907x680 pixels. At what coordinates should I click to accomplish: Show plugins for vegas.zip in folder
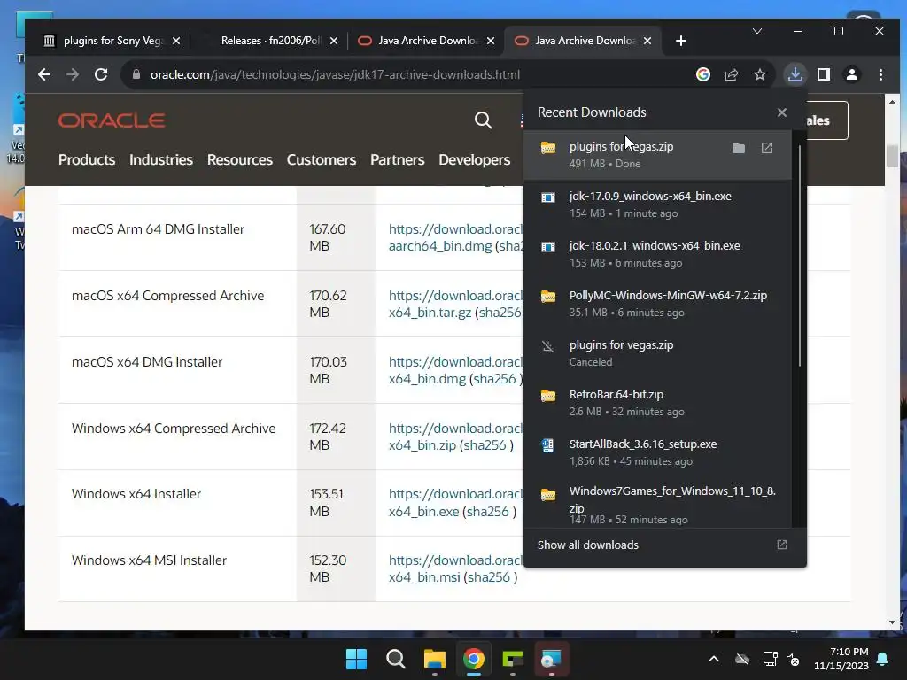739,148
